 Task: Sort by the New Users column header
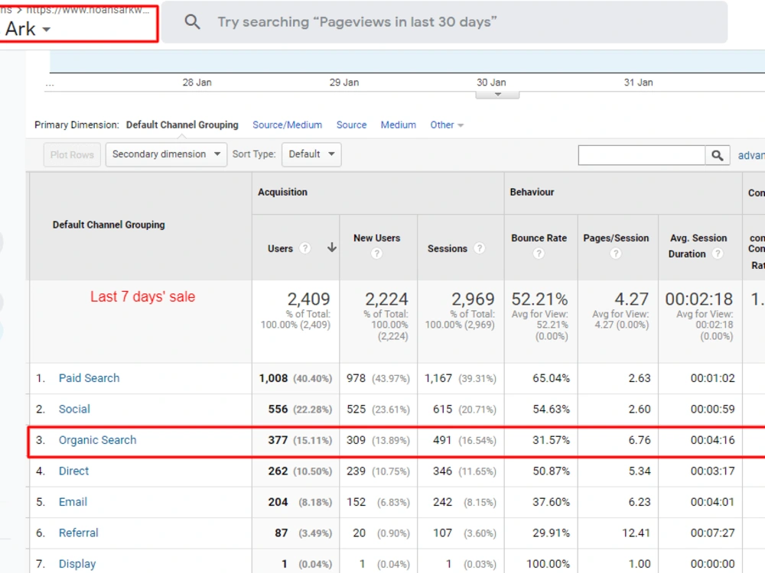[x=376, y=238]
